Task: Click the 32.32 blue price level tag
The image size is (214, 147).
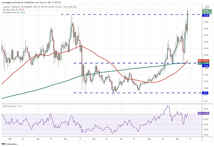Action: (x=206, y=16)
